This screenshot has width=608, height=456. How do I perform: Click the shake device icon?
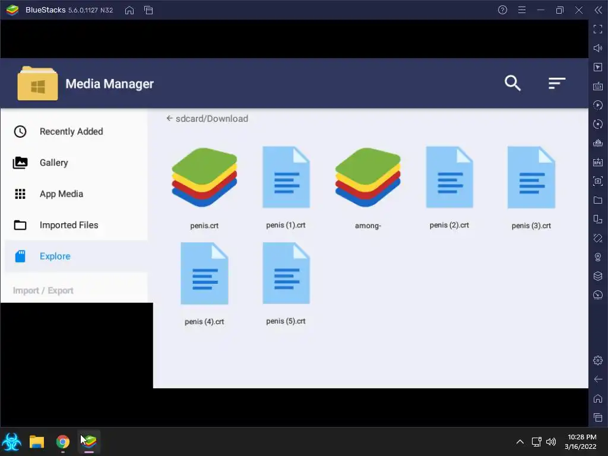(598, 238)
